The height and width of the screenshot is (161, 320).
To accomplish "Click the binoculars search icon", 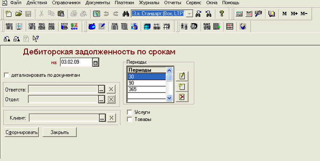I will 125,14.
